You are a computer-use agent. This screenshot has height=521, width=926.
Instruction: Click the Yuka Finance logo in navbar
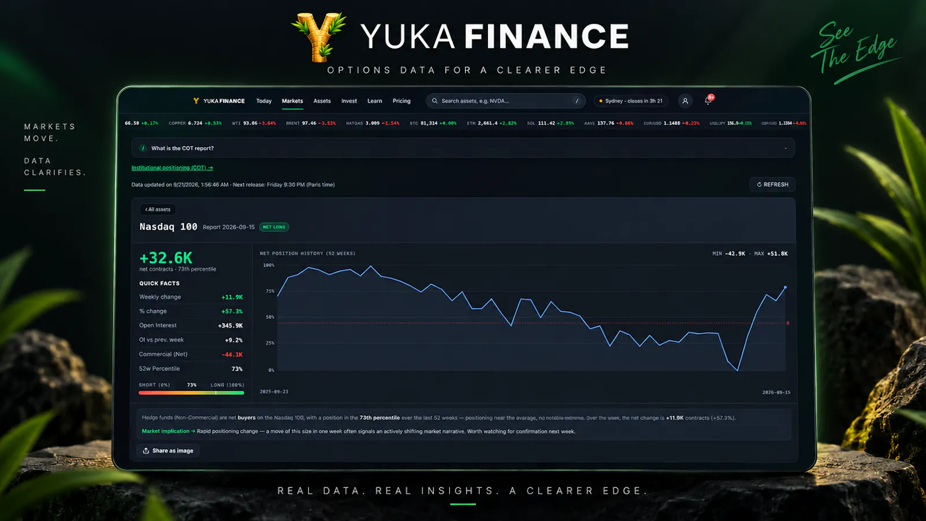point(219,101)
